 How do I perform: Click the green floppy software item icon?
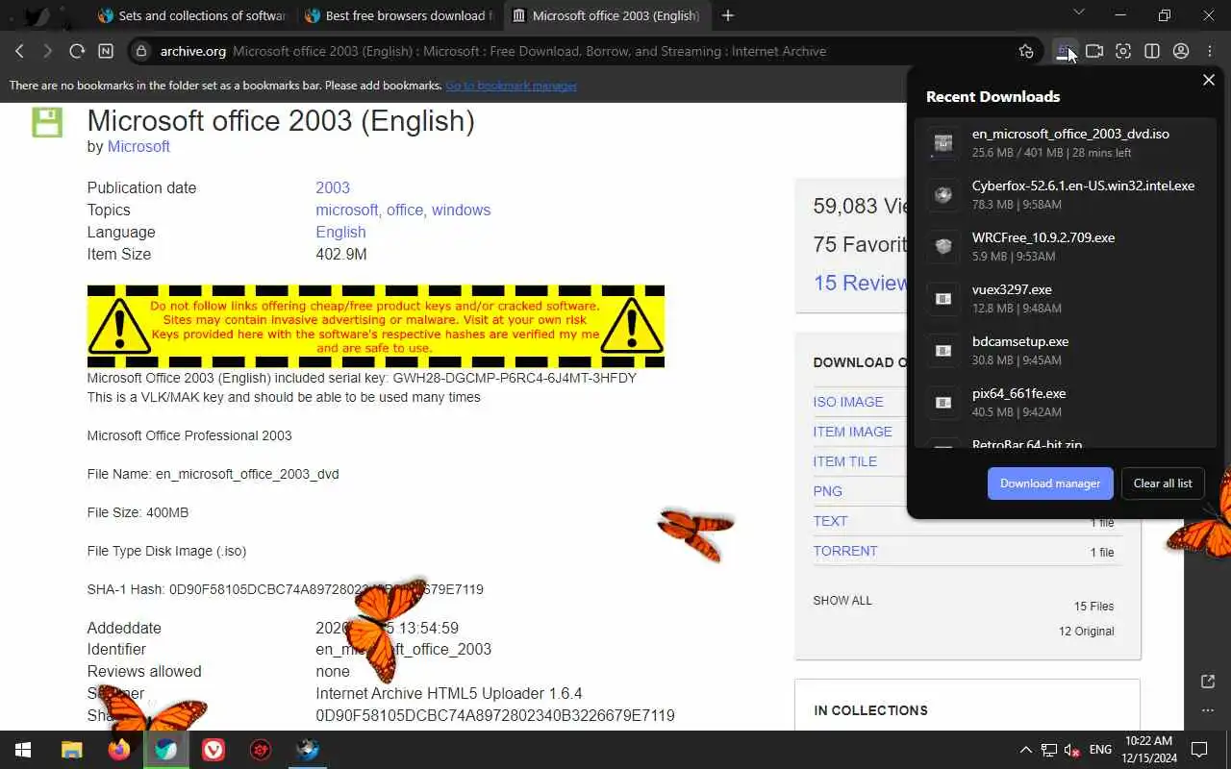tap(47, 122)
